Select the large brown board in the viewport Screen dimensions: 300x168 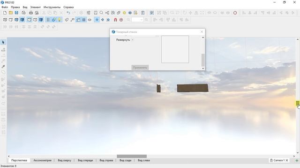193,88
